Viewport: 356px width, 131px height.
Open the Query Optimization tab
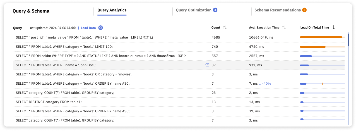coord(193,10)
